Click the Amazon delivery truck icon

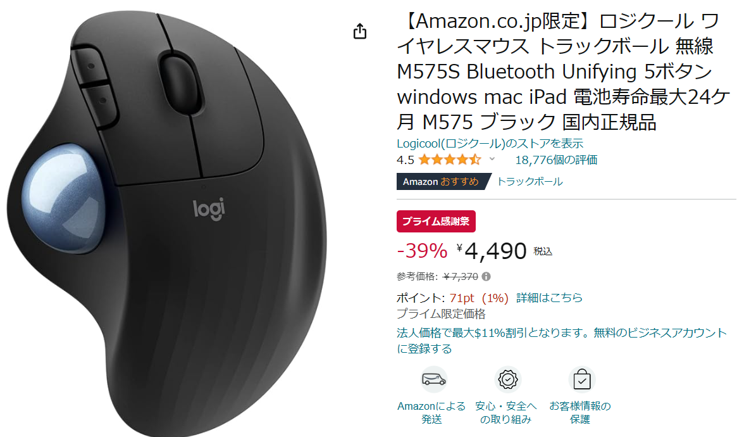pos(433,379)
